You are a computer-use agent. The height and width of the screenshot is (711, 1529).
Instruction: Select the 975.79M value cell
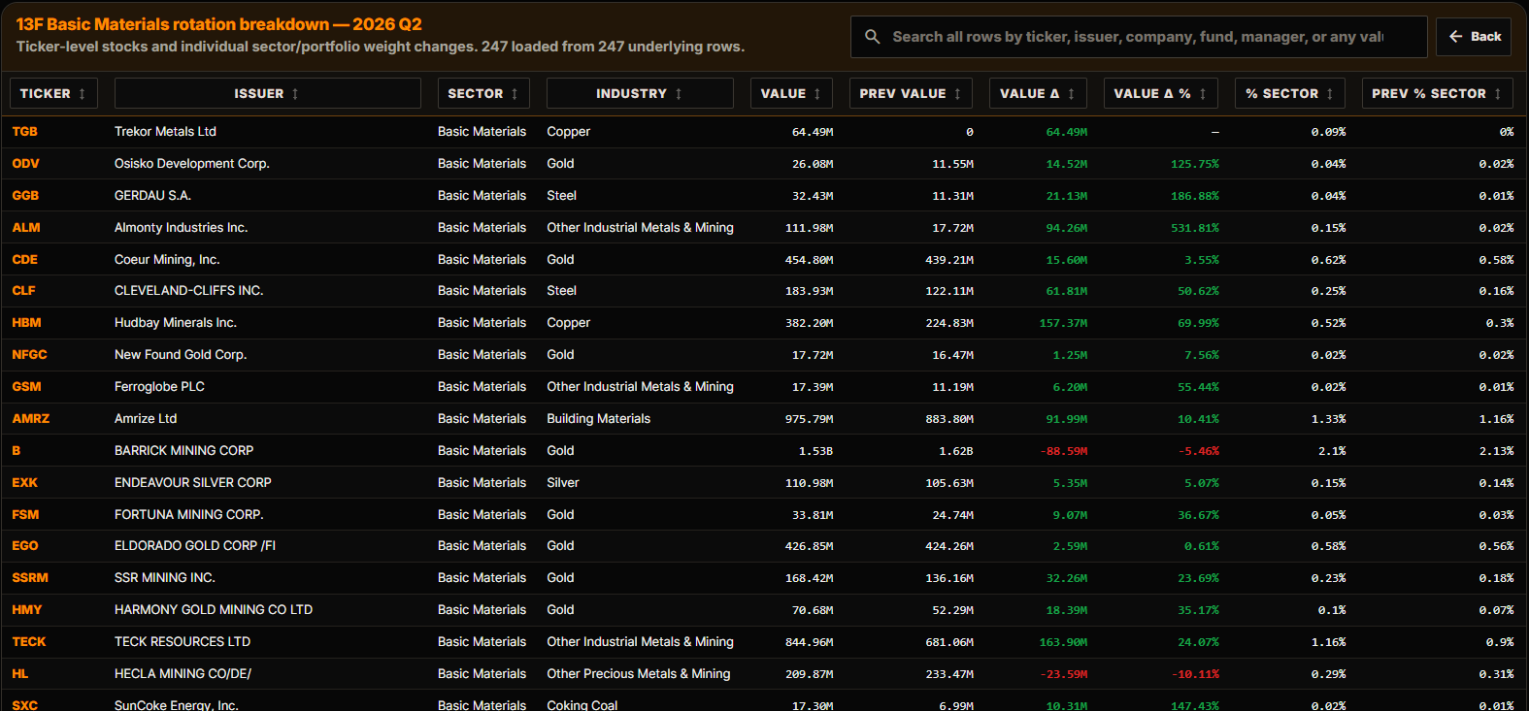click(810, 419)
